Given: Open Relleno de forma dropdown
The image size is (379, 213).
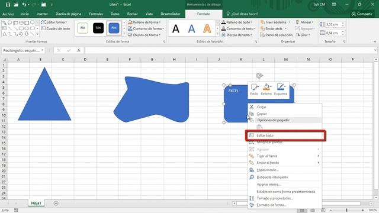Looking at the screenshot, I should click(x=144, y=22).
